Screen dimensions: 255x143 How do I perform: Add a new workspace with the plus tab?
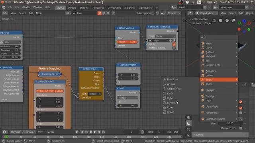pos(157,8)
